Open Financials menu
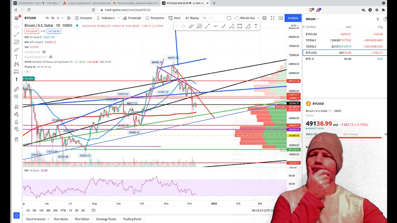Screen dimensions: 397x223 (x=132, y=18)
